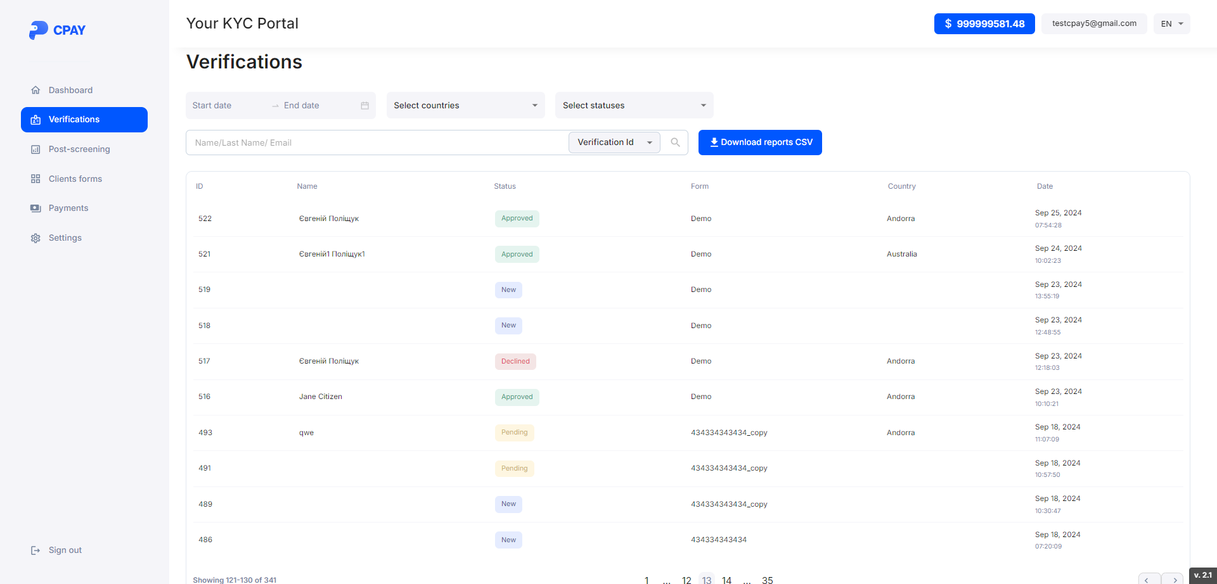1217x584 pixels.
Task: Click the Dashboard home icon
Action: pos(35,91)
